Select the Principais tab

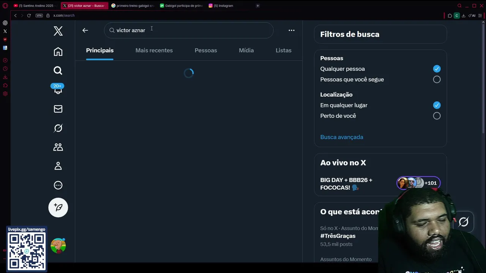click(x=100, y=50)
